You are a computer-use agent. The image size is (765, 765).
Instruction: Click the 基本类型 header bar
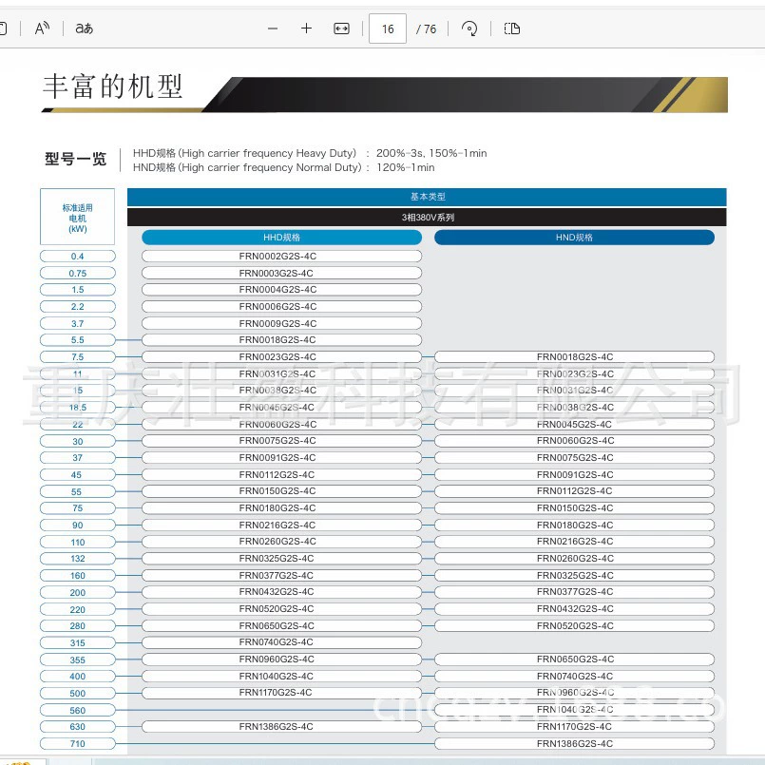427,197
